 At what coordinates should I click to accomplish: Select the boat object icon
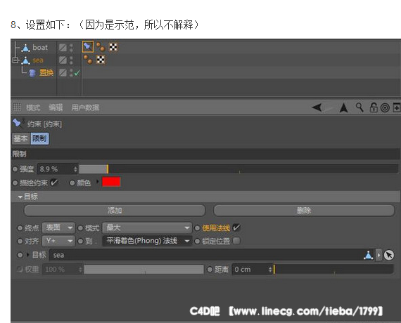(x=25, y=48)
